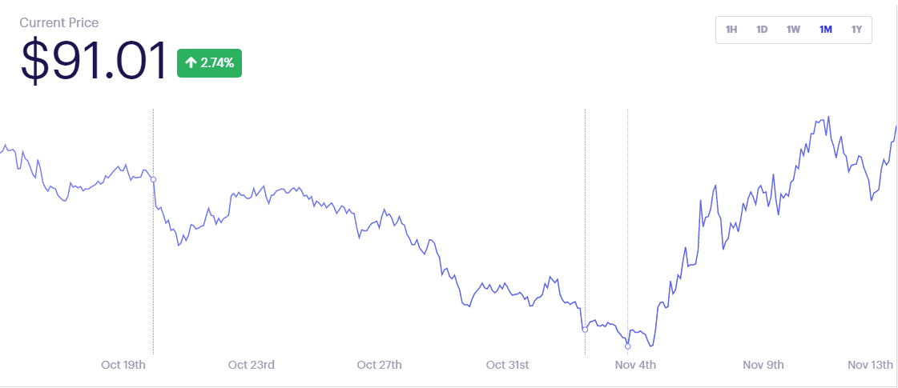Click the Oct 23rd date label

coord(251,365)
